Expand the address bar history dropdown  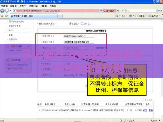(101, 11)
